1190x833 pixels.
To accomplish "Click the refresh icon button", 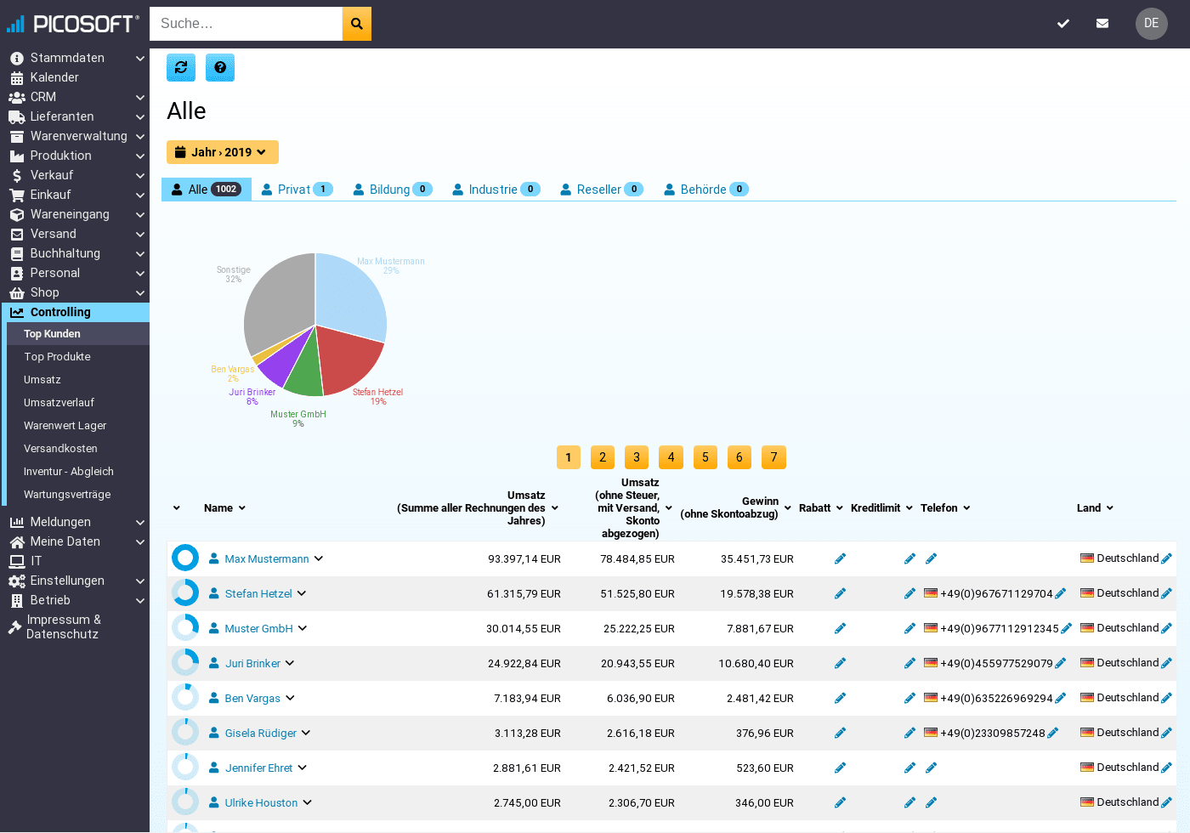I will [181, 67].
